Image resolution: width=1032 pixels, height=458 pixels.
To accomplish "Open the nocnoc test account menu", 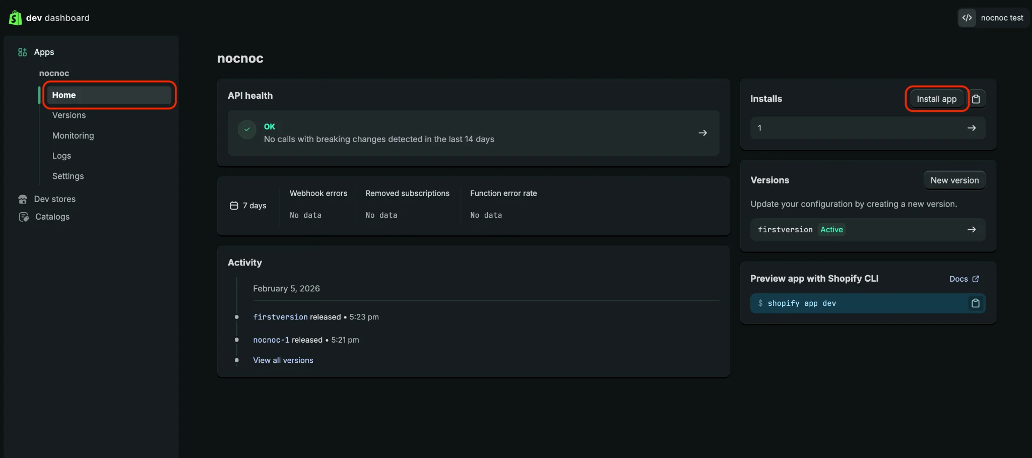I will (x=992, y=18).
